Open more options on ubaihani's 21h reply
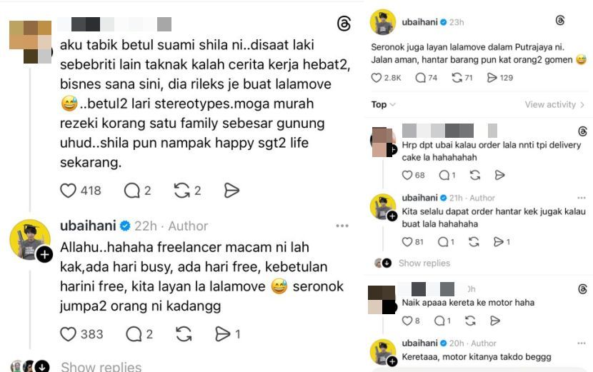593x372 pixels. coord(582,198)
